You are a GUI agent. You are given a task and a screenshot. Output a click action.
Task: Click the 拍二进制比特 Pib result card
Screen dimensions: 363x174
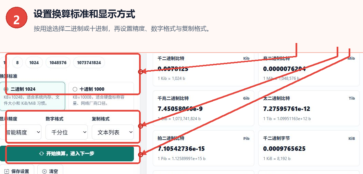pos(203,148)
